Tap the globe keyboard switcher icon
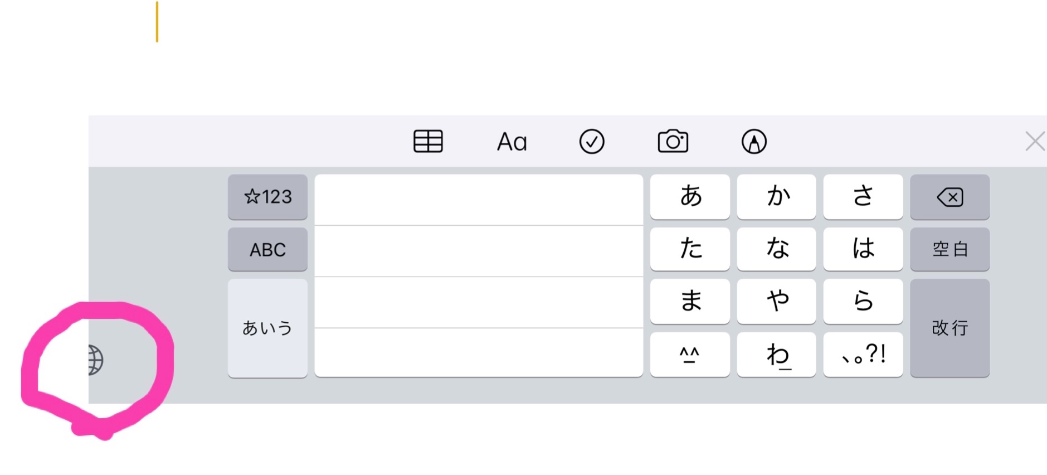 [96, 360]
